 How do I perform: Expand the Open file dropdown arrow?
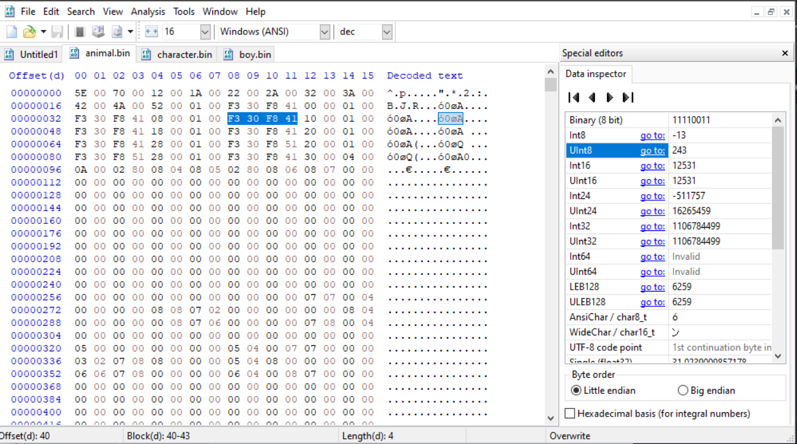click(43, 31)
